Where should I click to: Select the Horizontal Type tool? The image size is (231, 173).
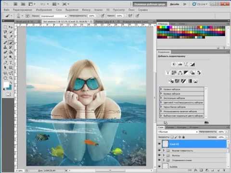tap(11, 62)
